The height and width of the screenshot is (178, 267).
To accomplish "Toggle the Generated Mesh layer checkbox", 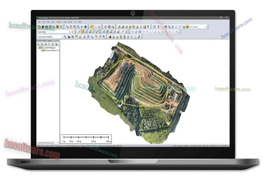I will (42, 50).
